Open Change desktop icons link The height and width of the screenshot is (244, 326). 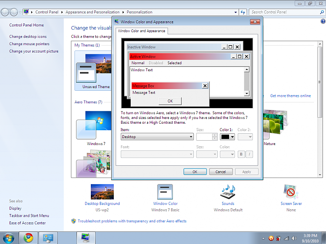(x=28, y=36)
